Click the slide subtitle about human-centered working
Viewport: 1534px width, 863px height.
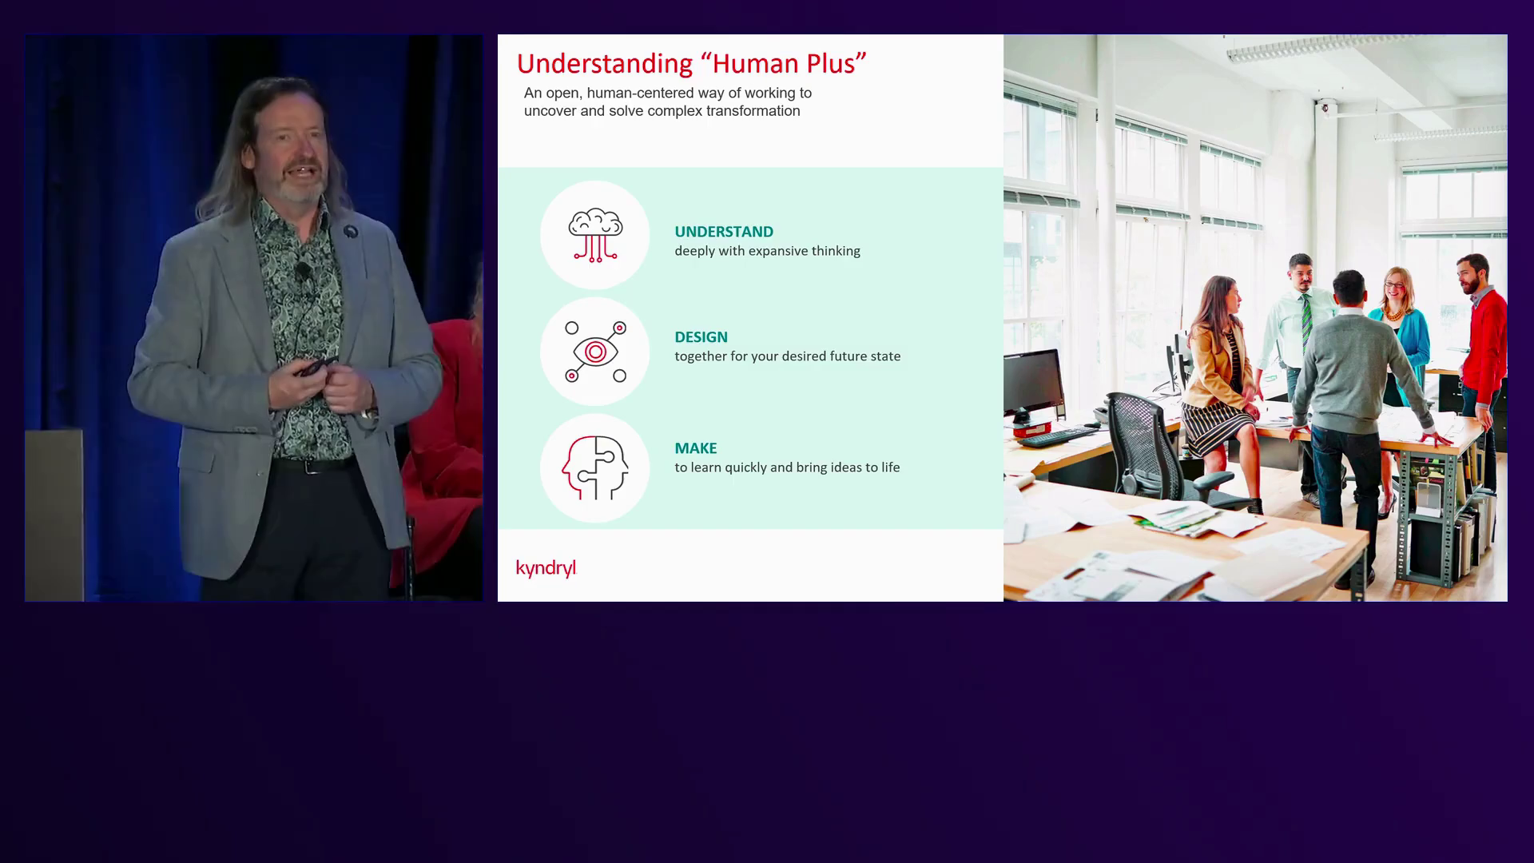coord(667,101)
